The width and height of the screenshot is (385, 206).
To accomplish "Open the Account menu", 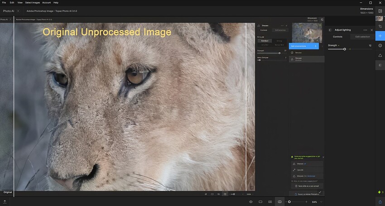I will (46, 2).
